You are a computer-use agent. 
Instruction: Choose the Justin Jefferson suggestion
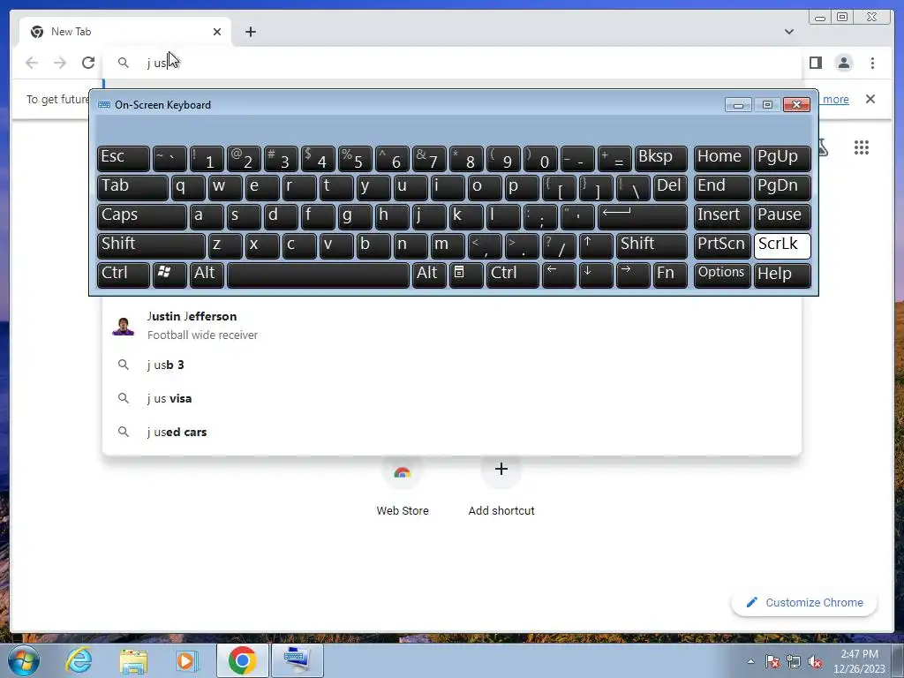click(x=452, y=325)
